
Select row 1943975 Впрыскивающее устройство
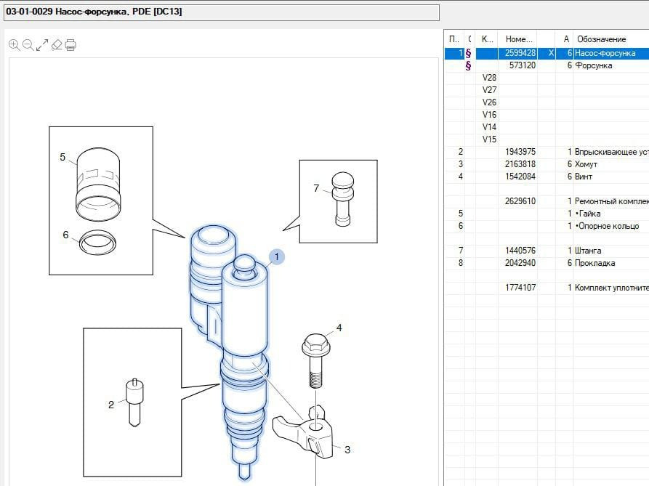pyautogui.click(x=581, y=152)
